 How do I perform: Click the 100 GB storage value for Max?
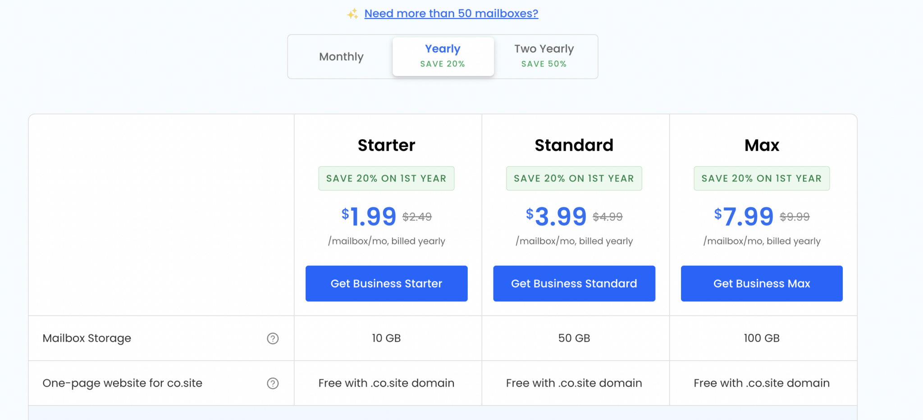click(761, 338)
